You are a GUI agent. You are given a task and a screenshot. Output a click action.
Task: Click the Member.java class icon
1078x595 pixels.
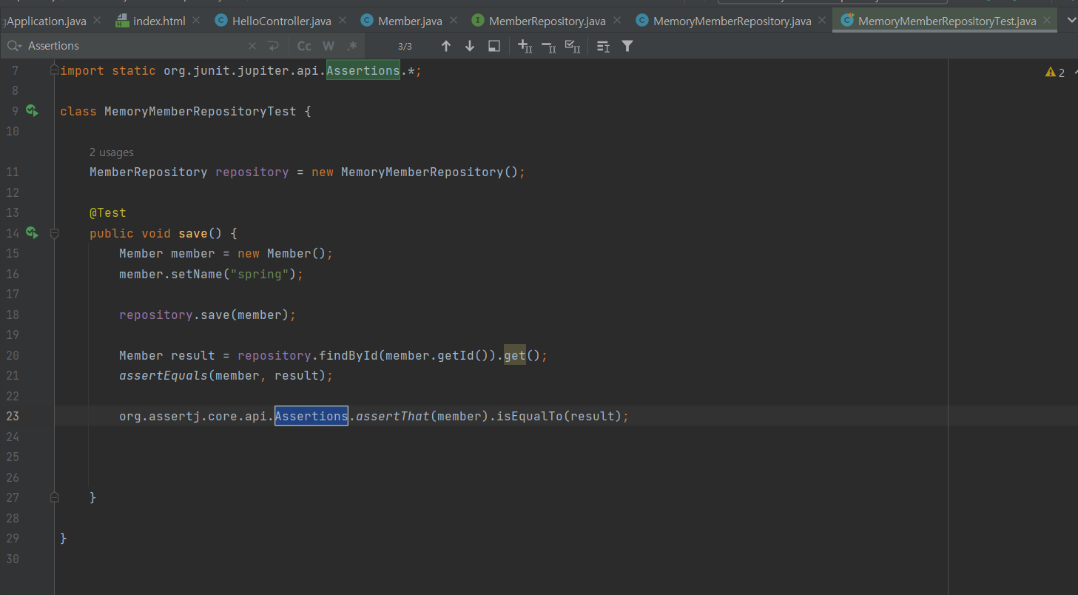click(367, 21)
